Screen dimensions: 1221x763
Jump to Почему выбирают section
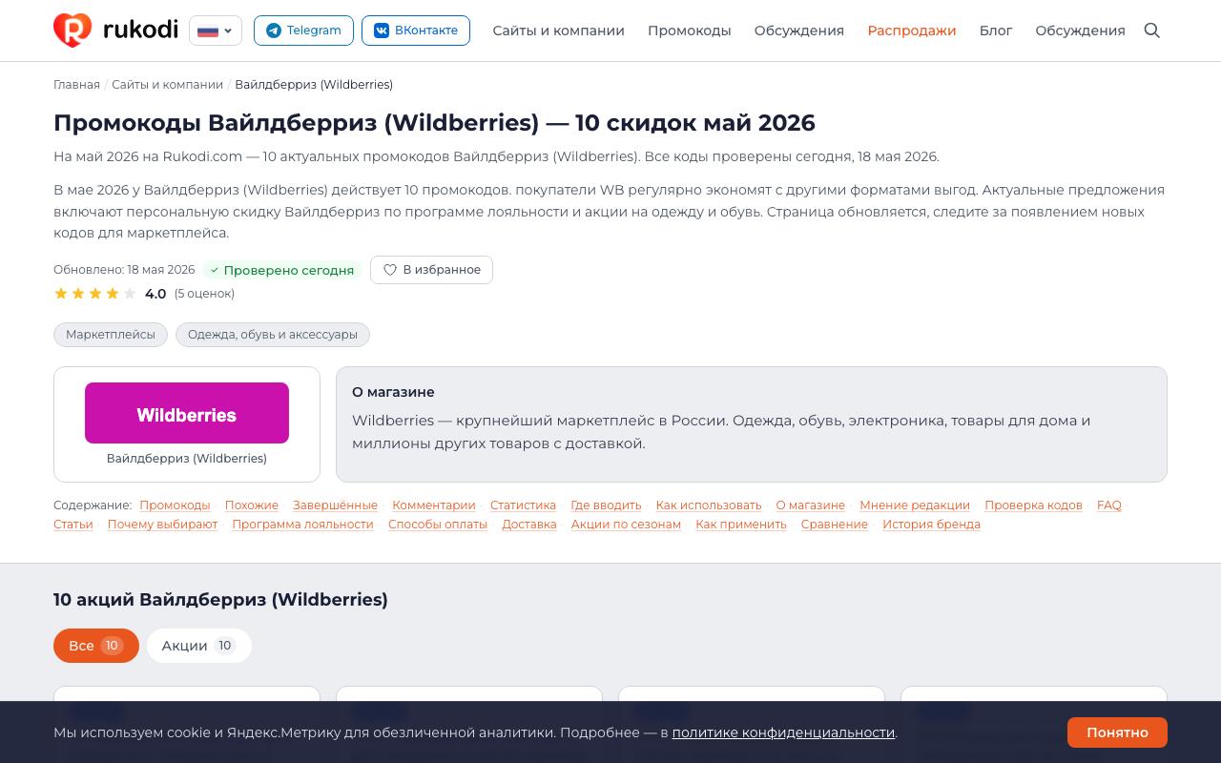point(162,525)
